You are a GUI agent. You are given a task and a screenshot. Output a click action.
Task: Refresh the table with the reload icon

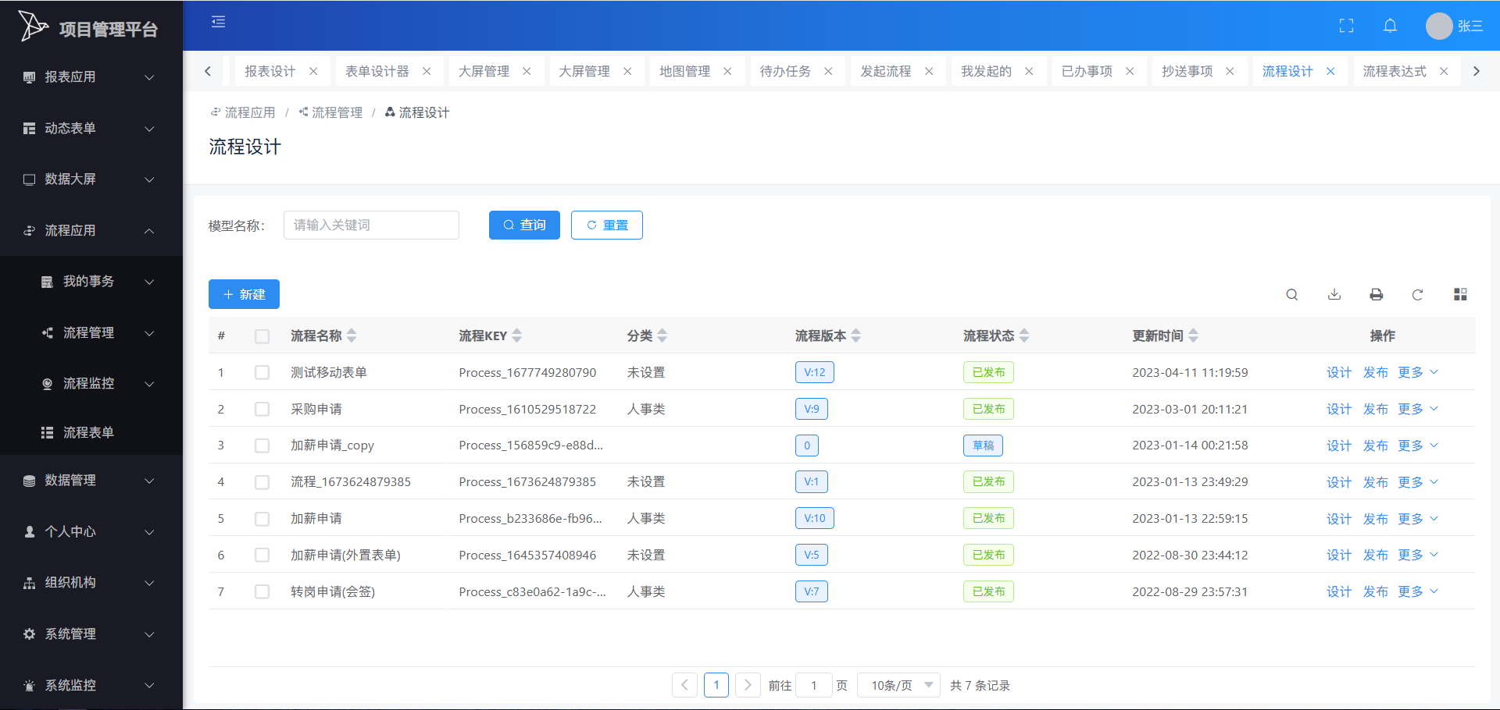tap(1417, 294)
